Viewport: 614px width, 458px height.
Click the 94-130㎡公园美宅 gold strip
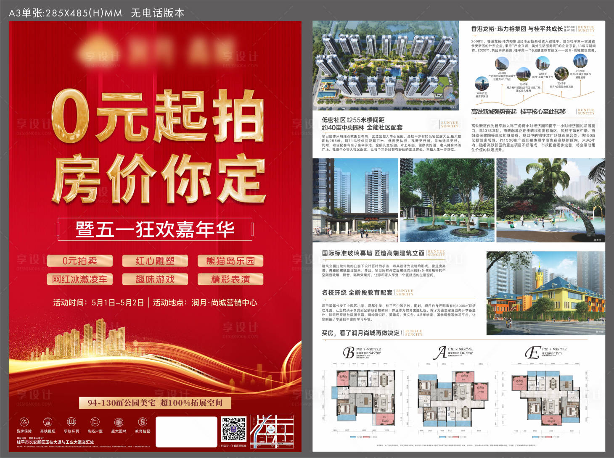point(155,403)
